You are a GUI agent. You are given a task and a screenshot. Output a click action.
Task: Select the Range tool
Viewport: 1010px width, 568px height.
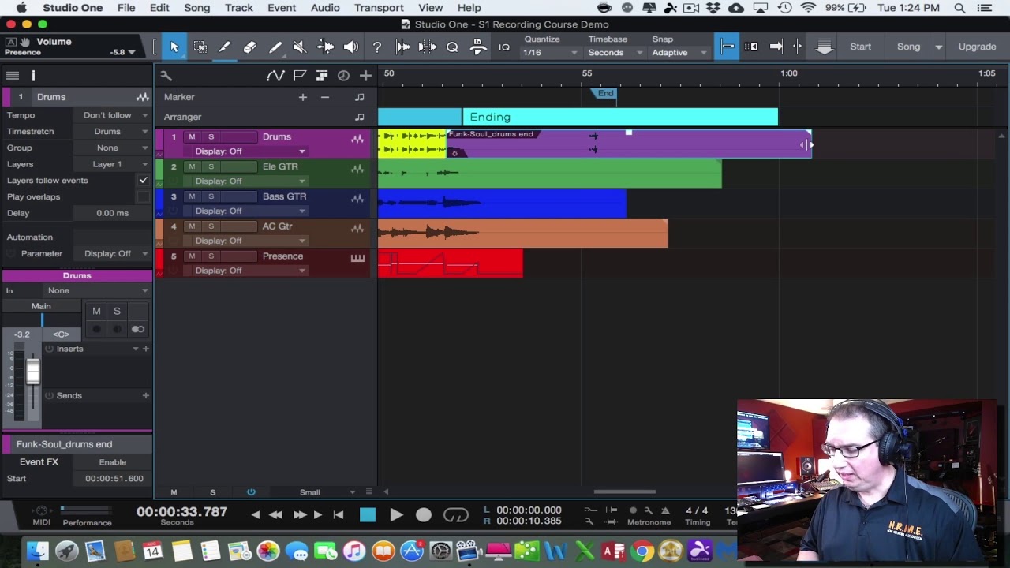pyautogui.click(x=200, y=47)
